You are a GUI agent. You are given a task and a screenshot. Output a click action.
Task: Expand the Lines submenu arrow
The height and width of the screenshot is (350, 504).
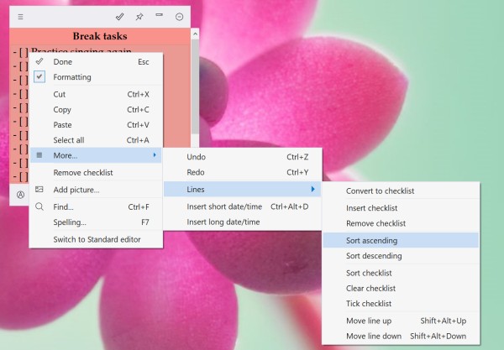[x=312, y=190]
